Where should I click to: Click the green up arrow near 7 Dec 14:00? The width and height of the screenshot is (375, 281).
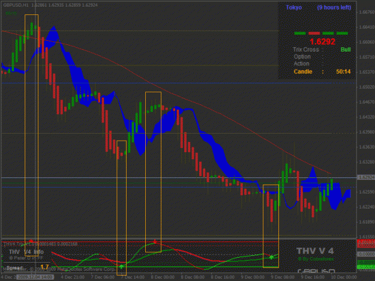tap(121, 267)
